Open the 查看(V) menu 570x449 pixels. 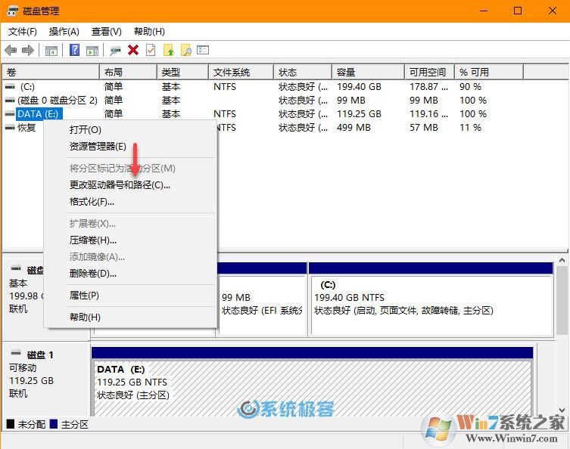[x=106, y=31]
